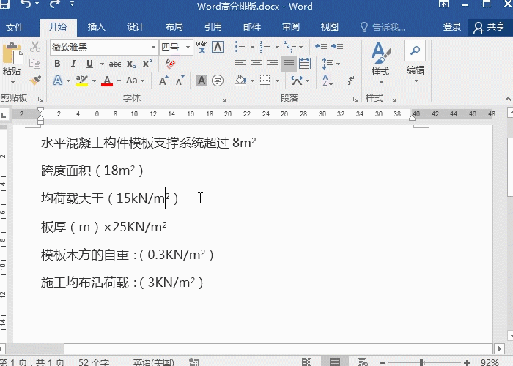Switch to the 引用 tab

click(213, 27)
